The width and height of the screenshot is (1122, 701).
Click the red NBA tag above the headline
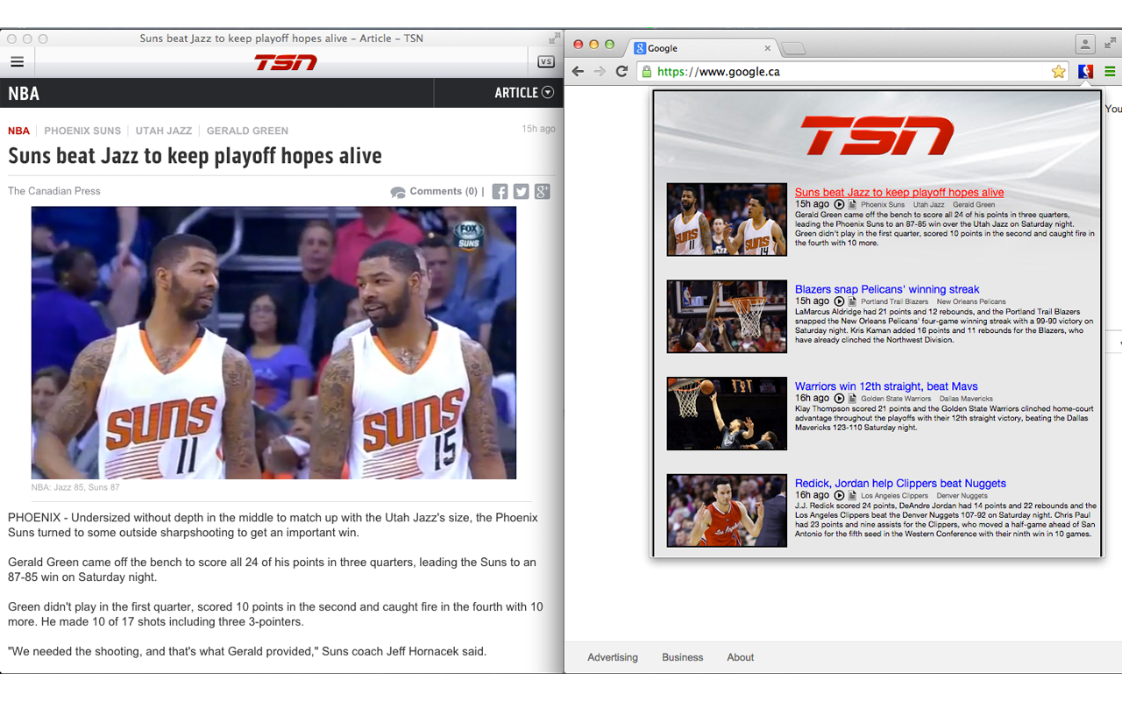point(18,131)
